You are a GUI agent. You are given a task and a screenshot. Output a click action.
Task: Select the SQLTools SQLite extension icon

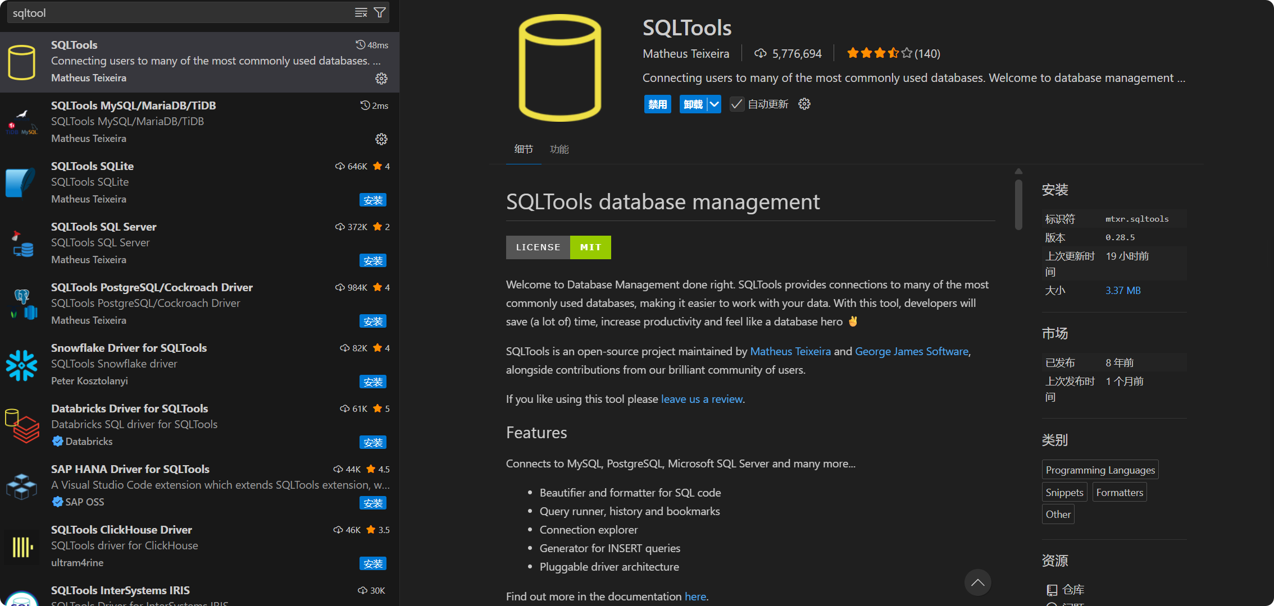coord(21,182)
